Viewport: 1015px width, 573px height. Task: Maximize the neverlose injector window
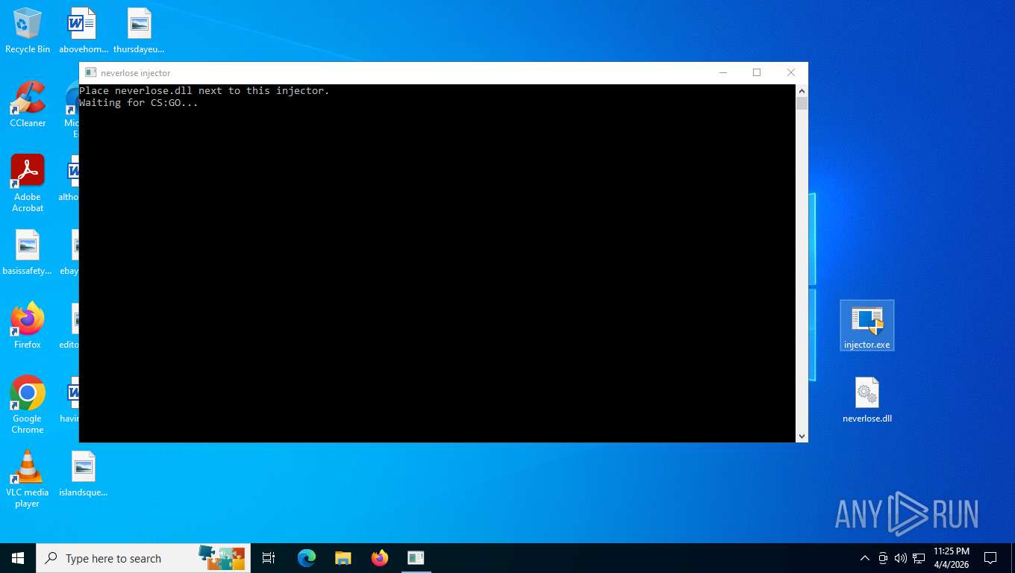pyautogui.click(x=757, y=72)
